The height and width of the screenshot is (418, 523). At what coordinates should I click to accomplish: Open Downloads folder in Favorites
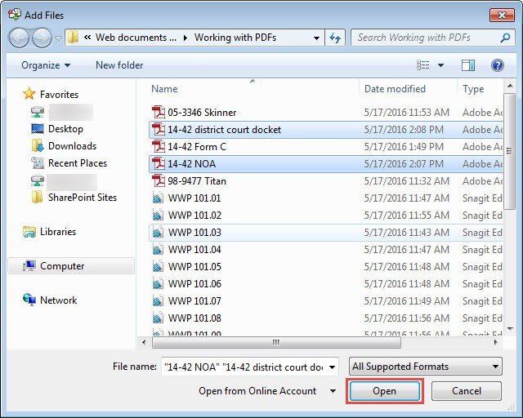tap(72, 146)
